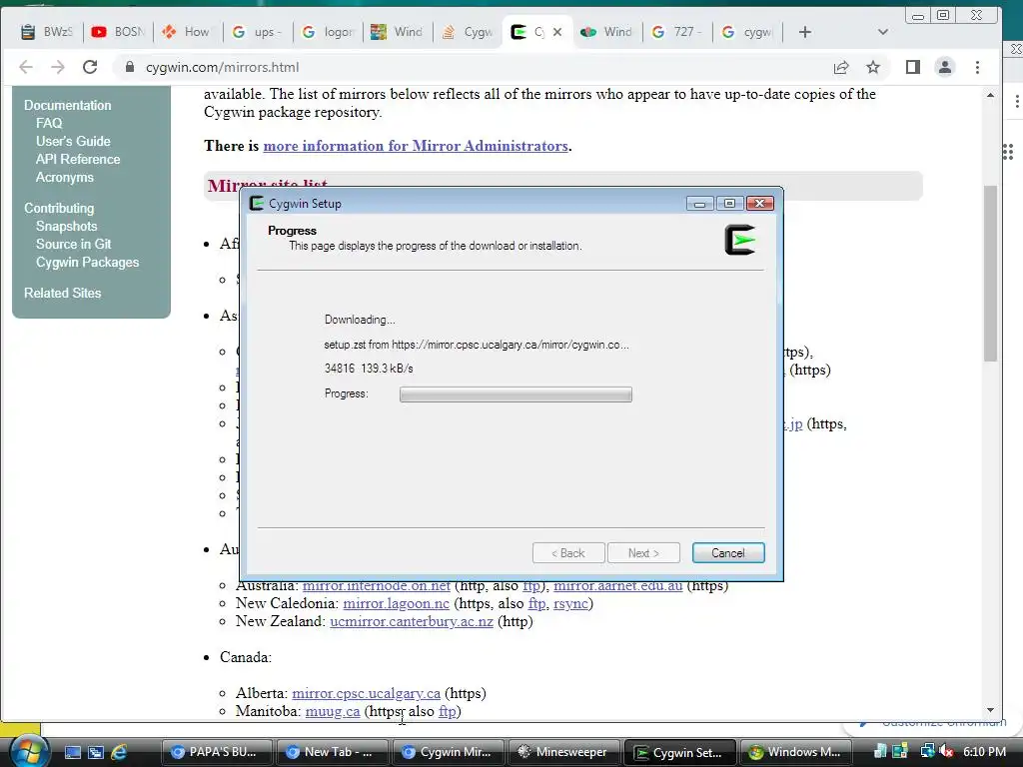Open the rsync link for New Caledonia
The width and height of the screenshot is (1023, 767).
tap(570, 604)
